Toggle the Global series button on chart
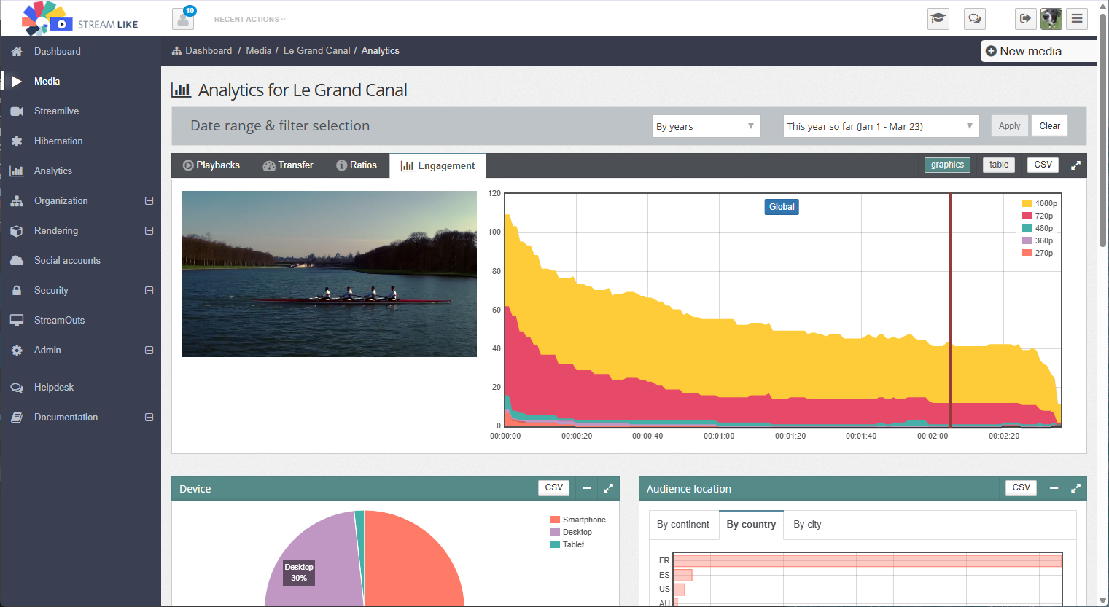Viewport: 1109px width, 607px height. (782, 207)
